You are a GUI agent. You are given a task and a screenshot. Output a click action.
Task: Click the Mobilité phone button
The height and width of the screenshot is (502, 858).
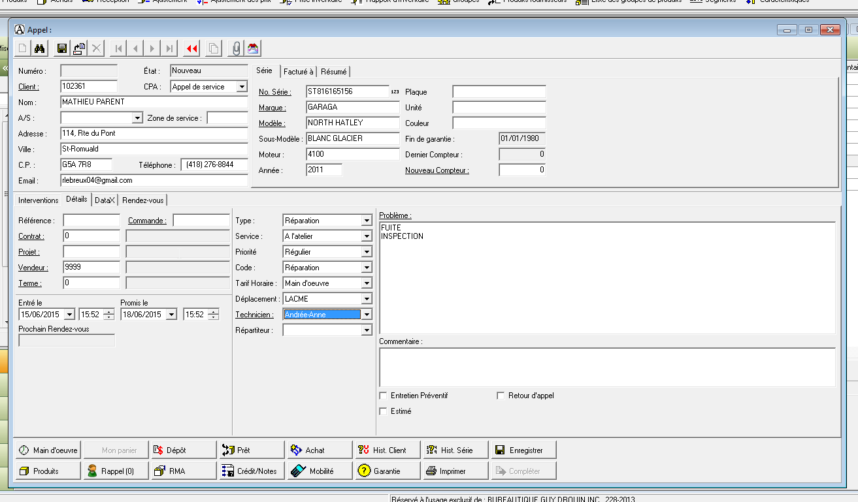tap(320, 471)
